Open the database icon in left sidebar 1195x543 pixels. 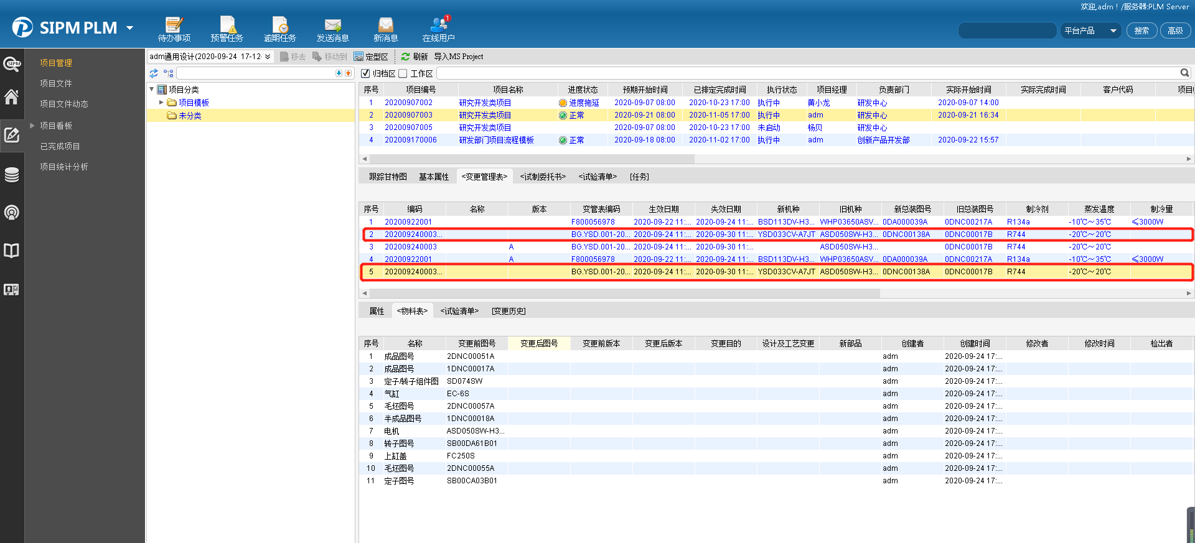click(11, 175)
